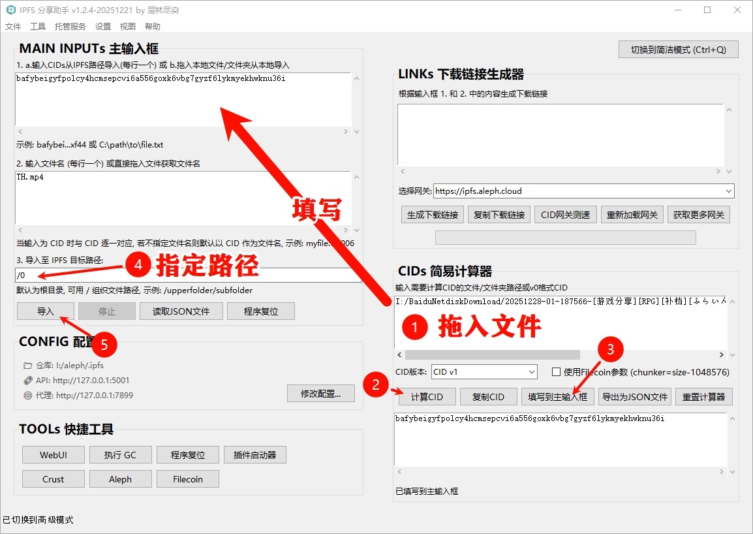Click 切换到简洁模式 (Ctrl+Q) button
Image resolution: width=753 pixels, height=534 pixels.
pos(678,50)
